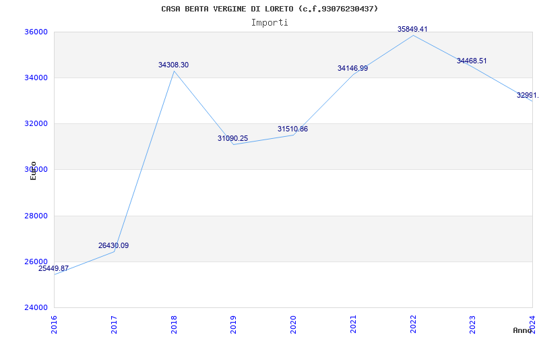Image resolution: width=539 pixels, height=337 pixels.
Task: Click the 28000 y-axis tick label
Action: (36, 216)
